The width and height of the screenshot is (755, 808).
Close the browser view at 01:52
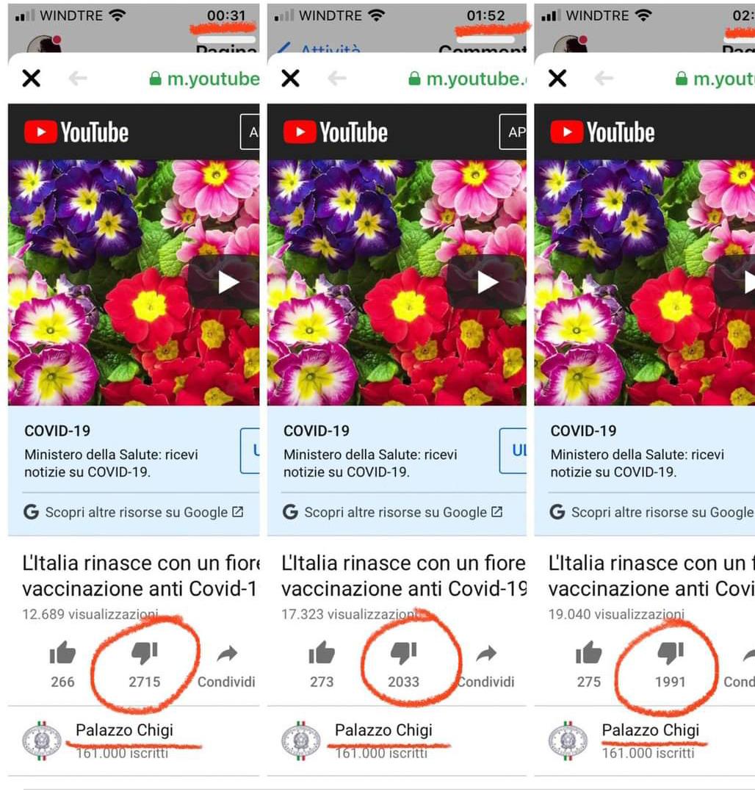(x=291, y=79)
